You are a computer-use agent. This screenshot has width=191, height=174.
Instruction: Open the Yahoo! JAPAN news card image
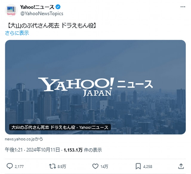pyautogui.click(x=95, y=87)
